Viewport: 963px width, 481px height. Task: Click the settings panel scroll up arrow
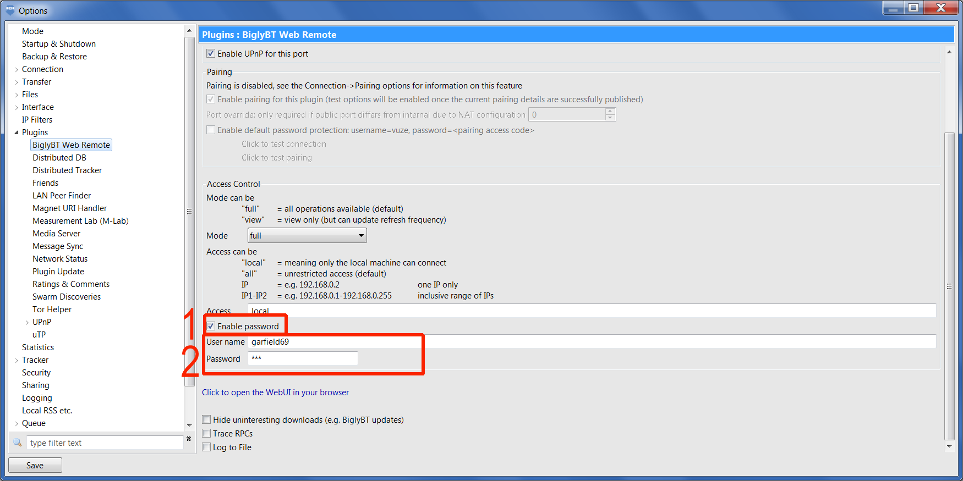(949, 52)
